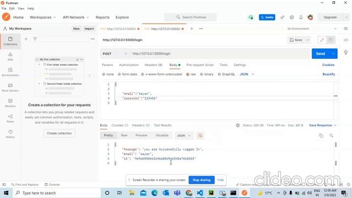Switch to the Authorization tab
Image resolution: width=352 pixels, height=198 pixels.
(x=129, y=65)
